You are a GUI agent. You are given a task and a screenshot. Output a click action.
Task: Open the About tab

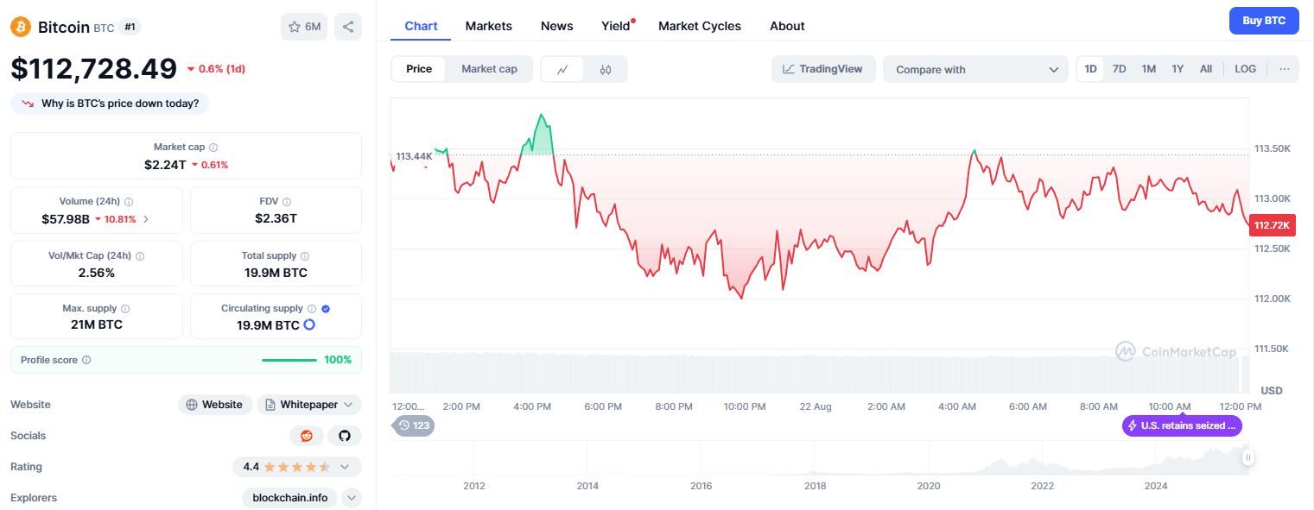(787, 26)
